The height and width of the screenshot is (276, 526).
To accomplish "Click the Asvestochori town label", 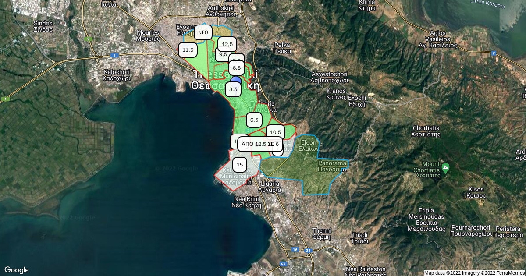I will (x=329, y=78).
